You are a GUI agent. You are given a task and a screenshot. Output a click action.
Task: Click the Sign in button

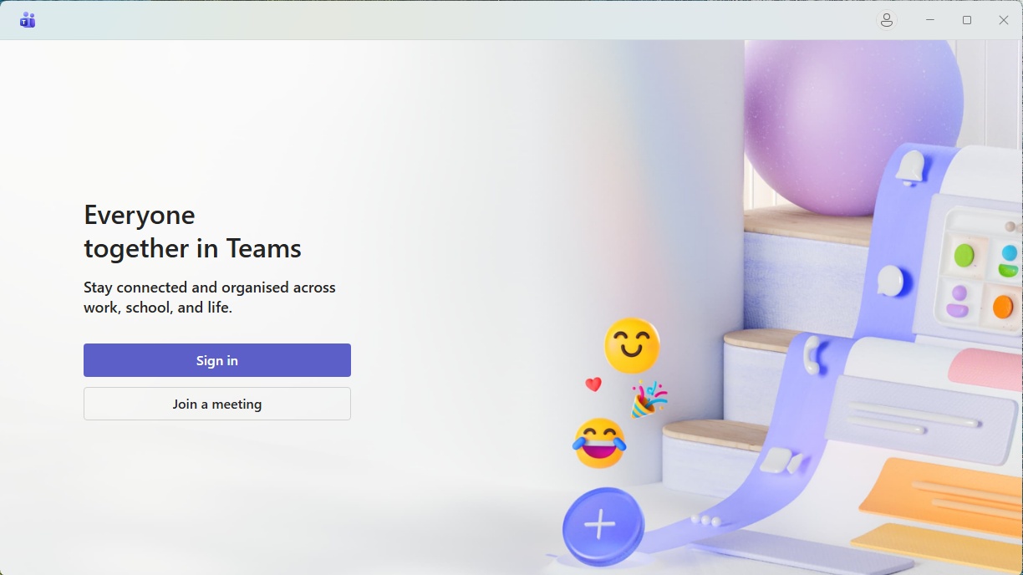[217, 360]
